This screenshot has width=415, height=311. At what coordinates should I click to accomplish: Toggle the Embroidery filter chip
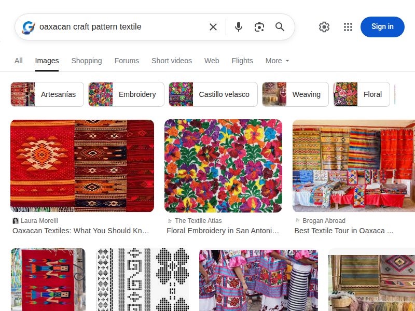pyautogui.click(x=137, y=94)
